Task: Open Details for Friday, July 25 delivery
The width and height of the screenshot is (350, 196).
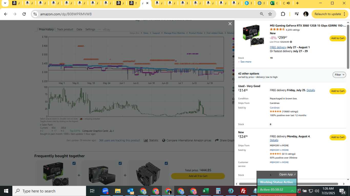Action: pos(311,90)
